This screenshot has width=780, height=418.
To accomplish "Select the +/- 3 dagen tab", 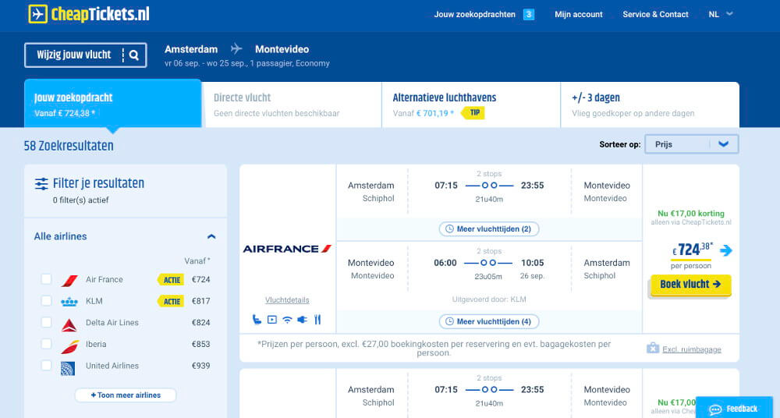I will point(650,104).
